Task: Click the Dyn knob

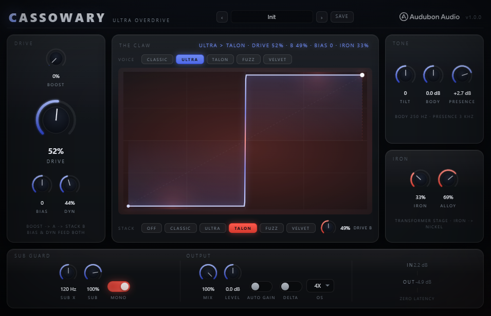Action: tap(69, 185)
